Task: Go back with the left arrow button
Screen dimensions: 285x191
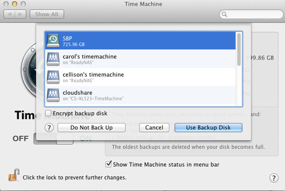Action: 9,14
